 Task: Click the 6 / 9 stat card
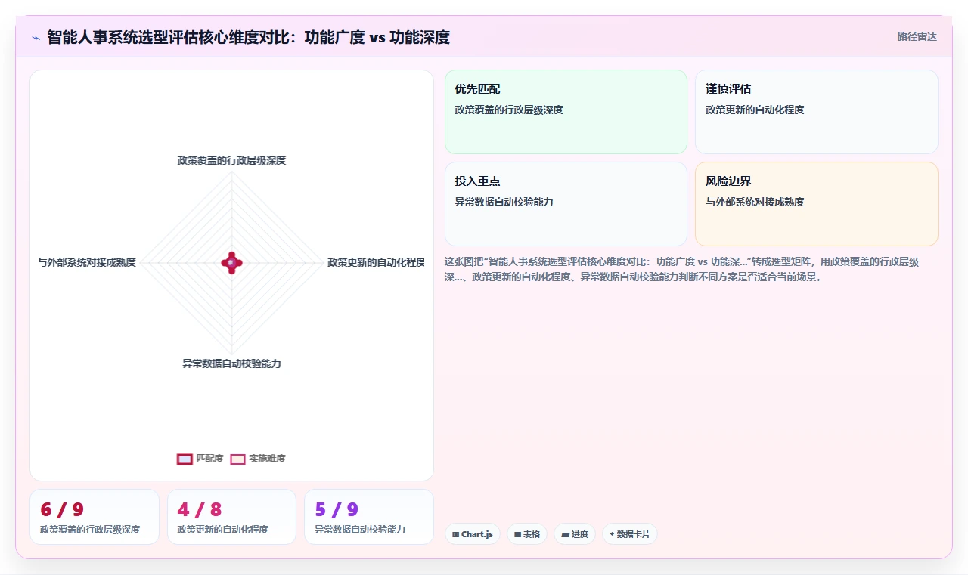(95, 517)
